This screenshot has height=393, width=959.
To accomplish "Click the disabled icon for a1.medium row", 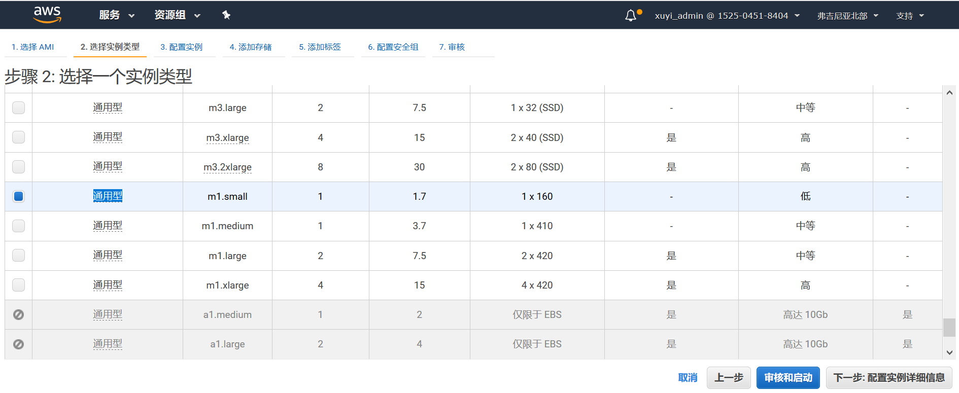I will coord(18,315).
